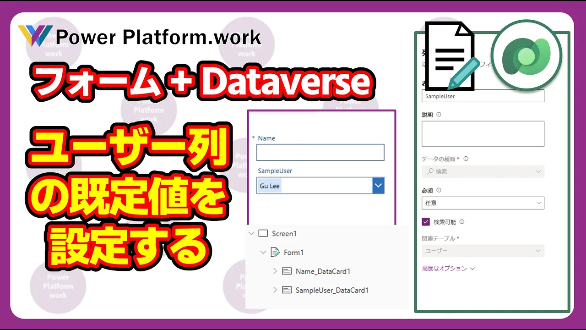Click the Power Platform.work logo icon
586x330 pixels.
coord(35,35)
